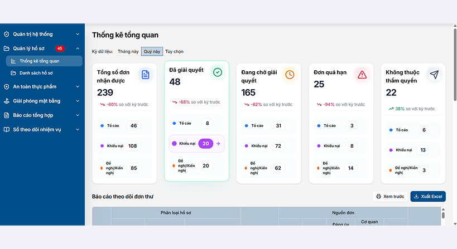Click the orange clock icon on Đang chờ giải quyết
This screenshot has width=457, height=249.
pyautogui.click(x=290, y=75)
